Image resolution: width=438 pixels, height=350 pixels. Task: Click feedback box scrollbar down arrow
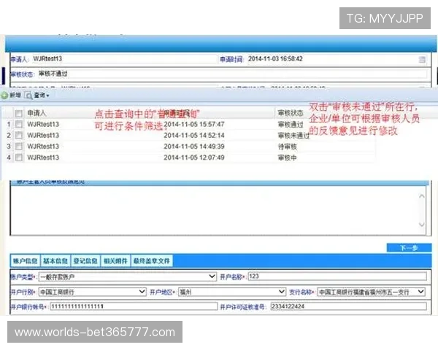(x=422, y=224)
